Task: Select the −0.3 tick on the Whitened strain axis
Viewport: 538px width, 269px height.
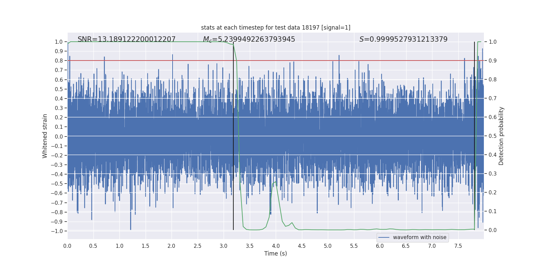Action: click(57, 165)
